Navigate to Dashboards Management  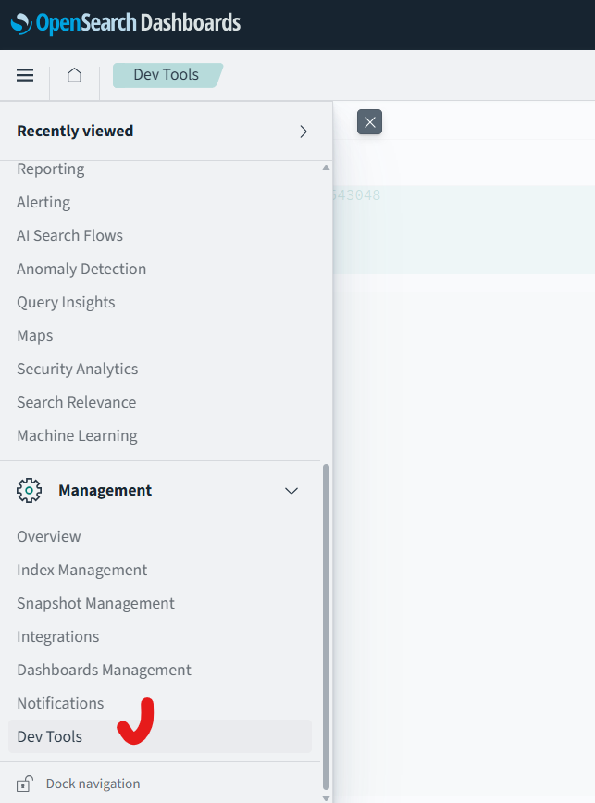(104, 670)
